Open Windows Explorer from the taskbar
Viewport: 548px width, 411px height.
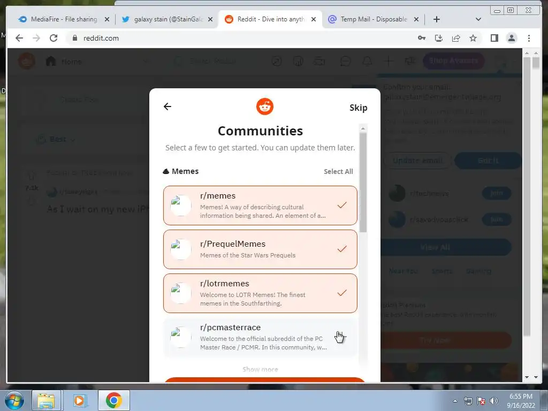(47, 400)
